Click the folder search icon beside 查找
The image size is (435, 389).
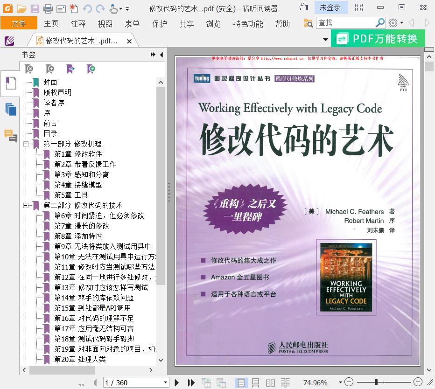pos(308,23)
